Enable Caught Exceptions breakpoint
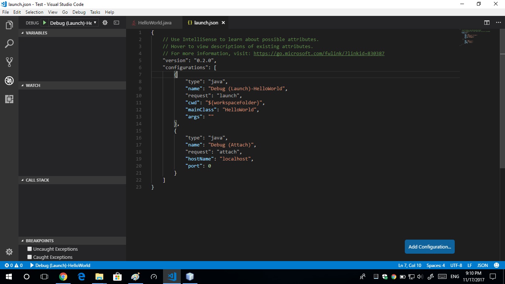505x284 pixels. [30, 257]
